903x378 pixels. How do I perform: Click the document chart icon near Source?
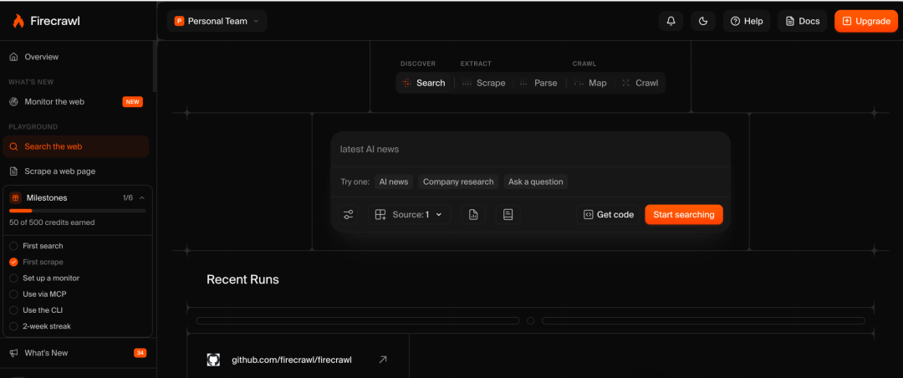click(x=473, y=214)
